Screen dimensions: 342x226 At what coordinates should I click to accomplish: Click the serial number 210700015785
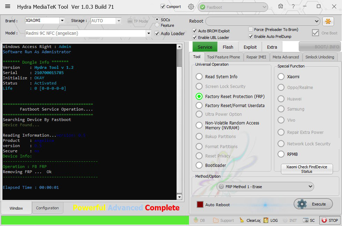(49, 73)
